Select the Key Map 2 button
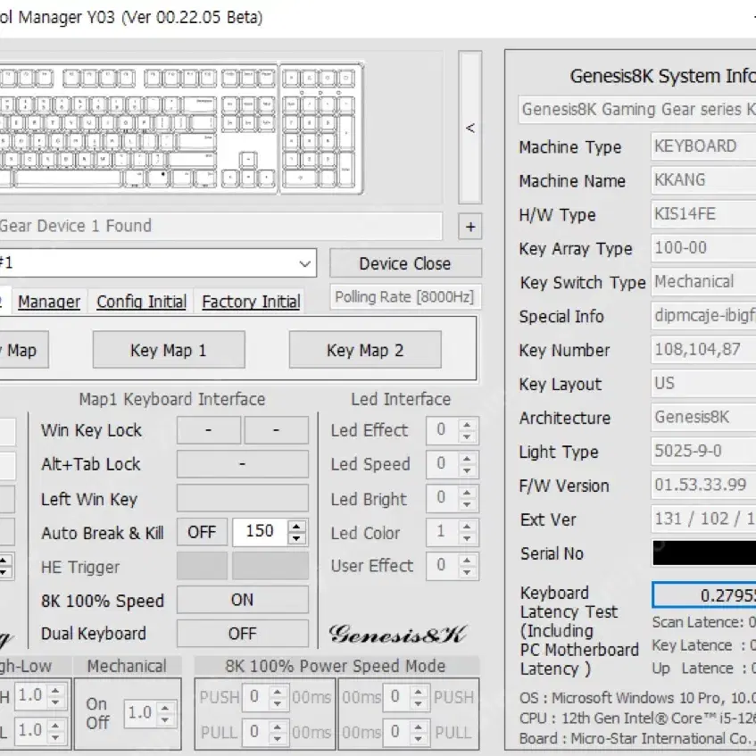 (x=365, y=350)
